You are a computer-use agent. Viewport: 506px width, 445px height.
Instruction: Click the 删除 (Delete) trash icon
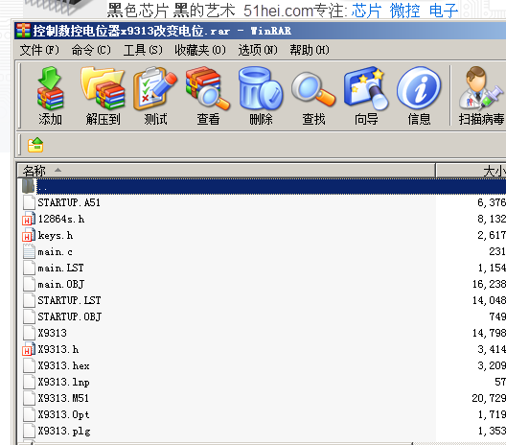coord(261,96)
